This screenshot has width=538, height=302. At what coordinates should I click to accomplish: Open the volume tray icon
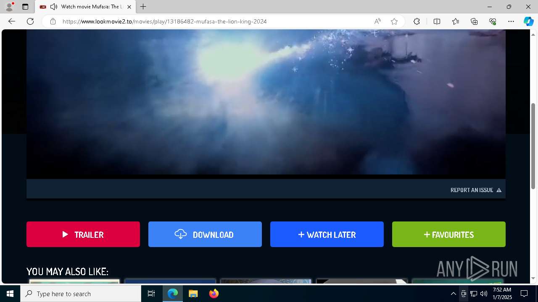coord(484,294)
